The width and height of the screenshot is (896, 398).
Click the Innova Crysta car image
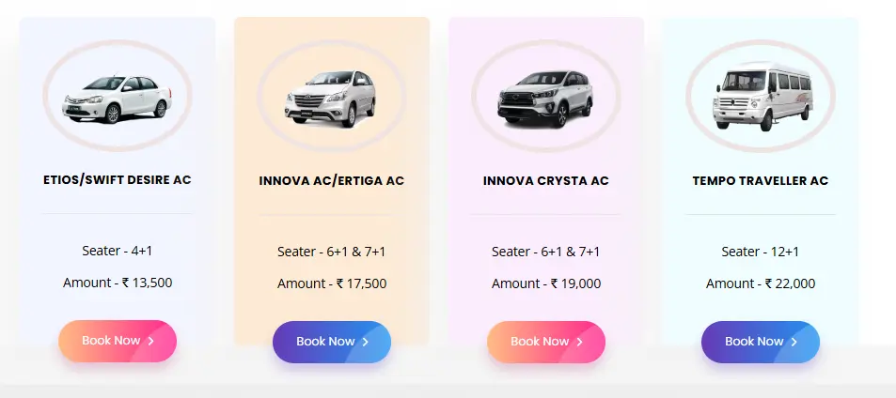pos(546,98)
